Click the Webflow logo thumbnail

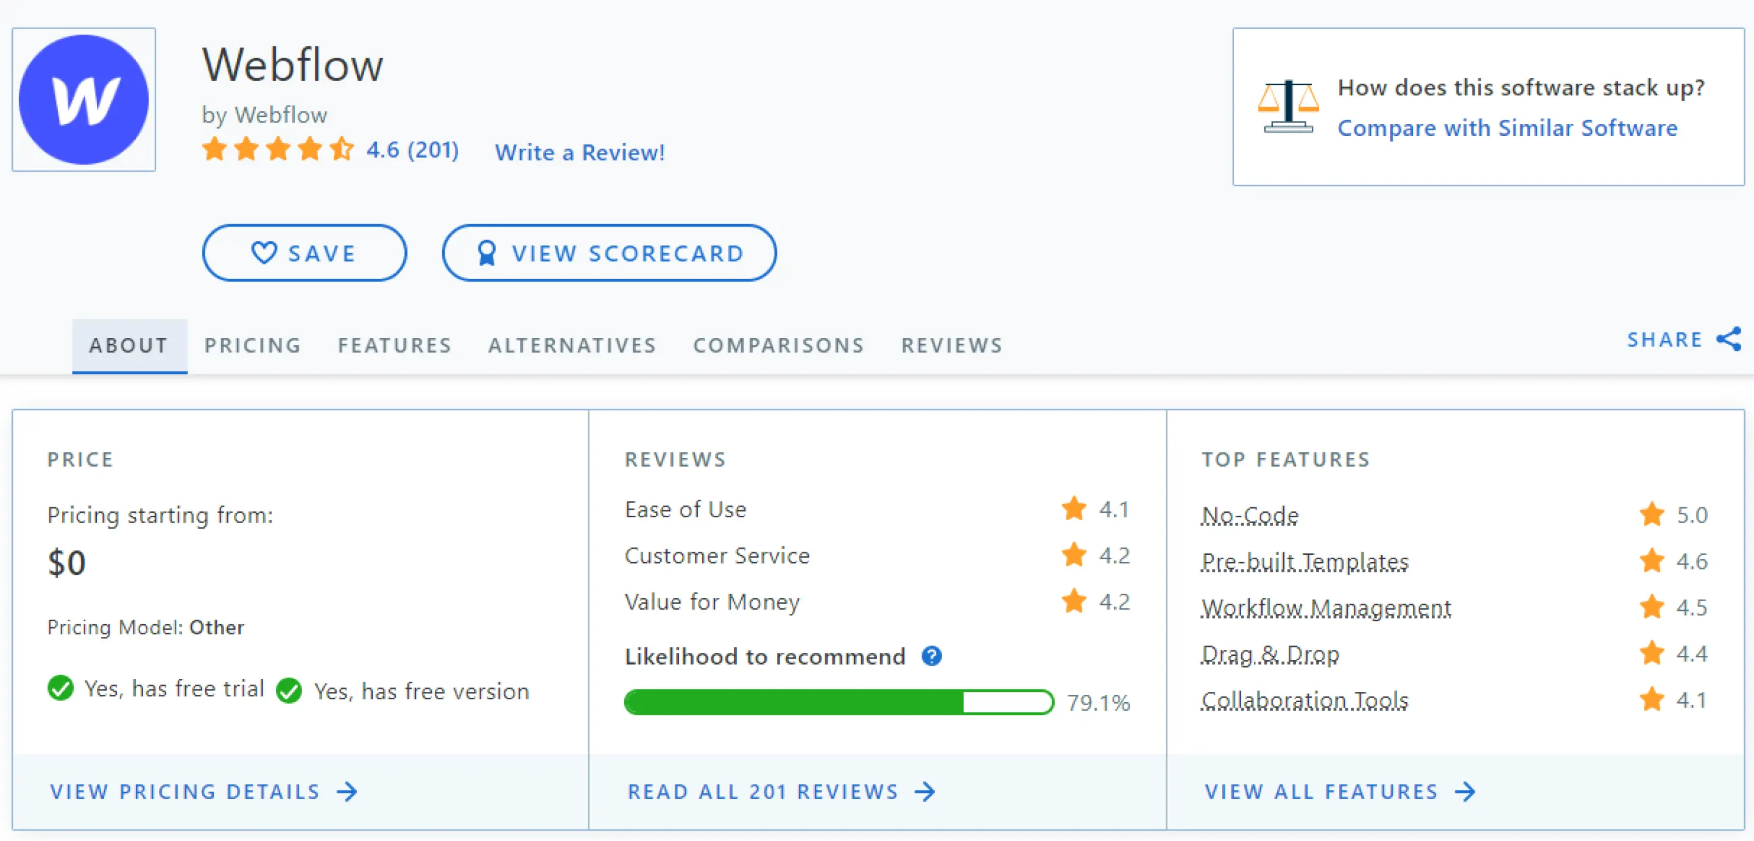click(83, 99)
